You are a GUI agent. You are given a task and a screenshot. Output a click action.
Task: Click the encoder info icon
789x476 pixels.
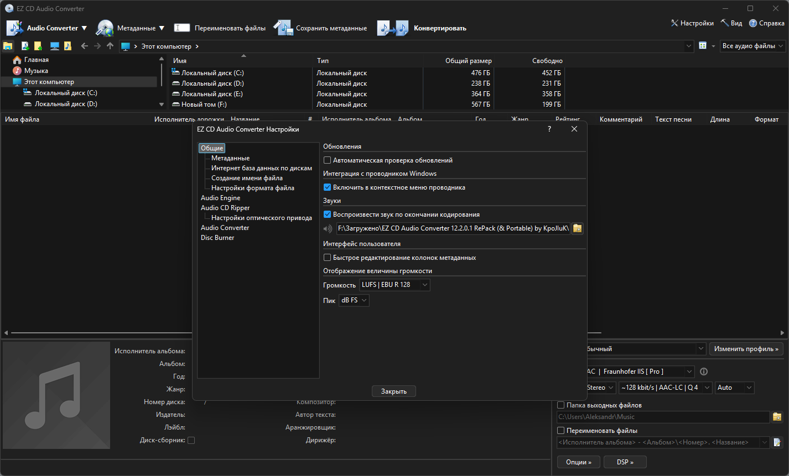[x=704, y=372]
